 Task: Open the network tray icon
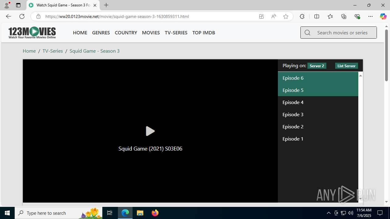pyautogui.click(x=343, y=213)
